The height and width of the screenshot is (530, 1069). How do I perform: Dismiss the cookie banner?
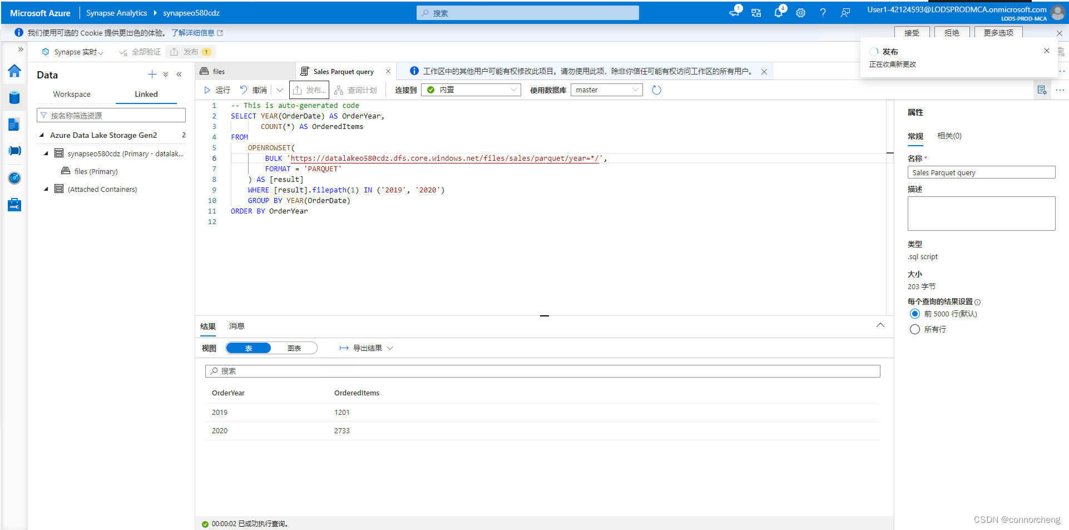[1060, 33]
